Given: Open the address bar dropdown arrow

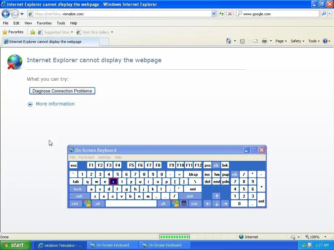Looking at the screenshot, I should [x=214, y=14].
